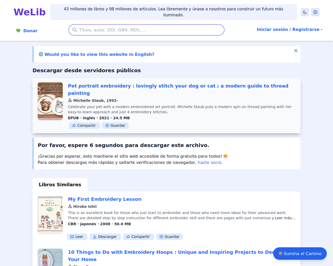This screenshot has width=333, height=266.
Task: Select the Libros Similares tab
Action: pyautogui.click(x=60, y=185)
